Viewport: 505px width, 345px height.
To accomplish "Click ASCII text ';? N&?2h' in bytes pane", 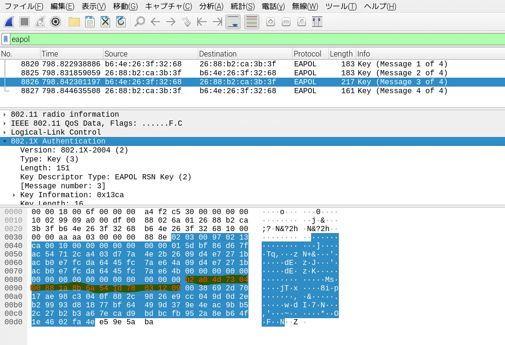I will (280, 229).
